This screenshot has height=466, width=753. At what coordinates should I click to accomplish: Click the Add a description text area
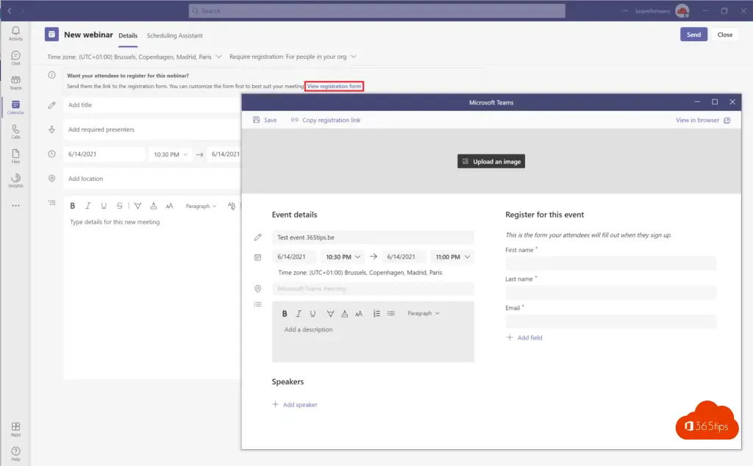tap(373, 342)
